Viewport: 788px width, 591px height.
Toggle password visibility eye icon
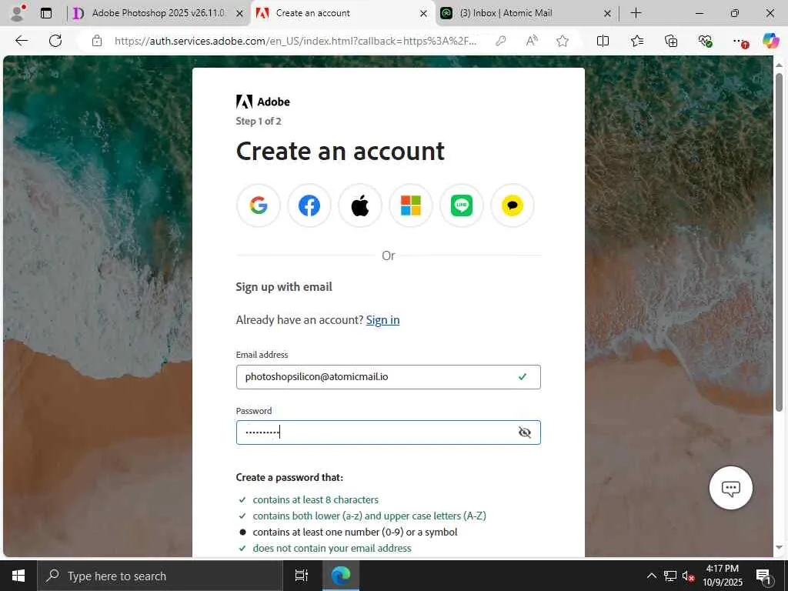pos(524,432)
